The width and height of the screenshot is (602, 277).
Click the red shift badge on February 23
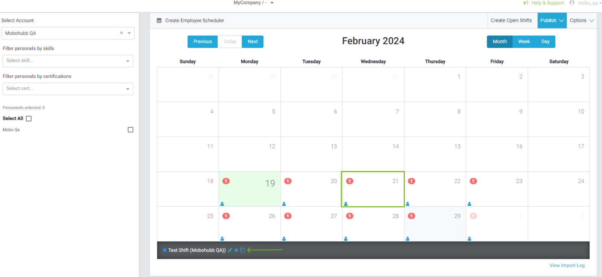tap(473, 181)
